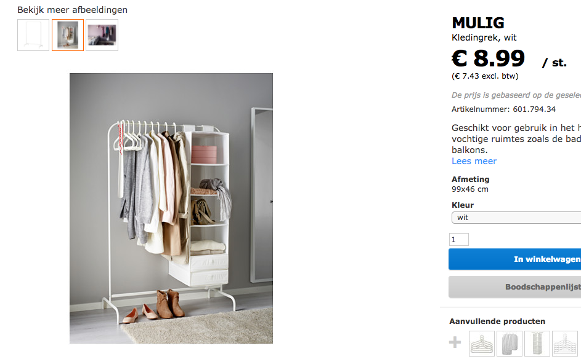Open the hanging storage organizer complementary product

(x=537, y=344)
